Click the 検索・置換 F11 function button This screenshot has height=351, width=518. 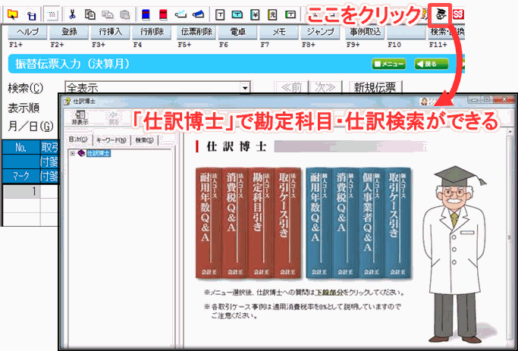point(446,32)
